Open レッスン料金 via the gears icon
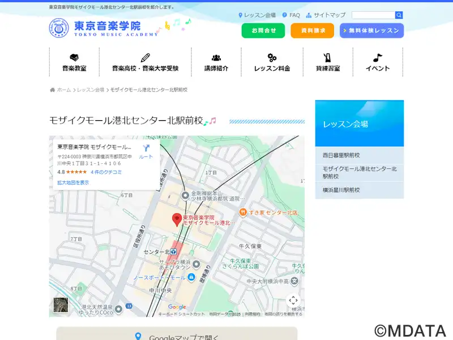Viewport: 453px width, 340px height. tap(272, 58)
